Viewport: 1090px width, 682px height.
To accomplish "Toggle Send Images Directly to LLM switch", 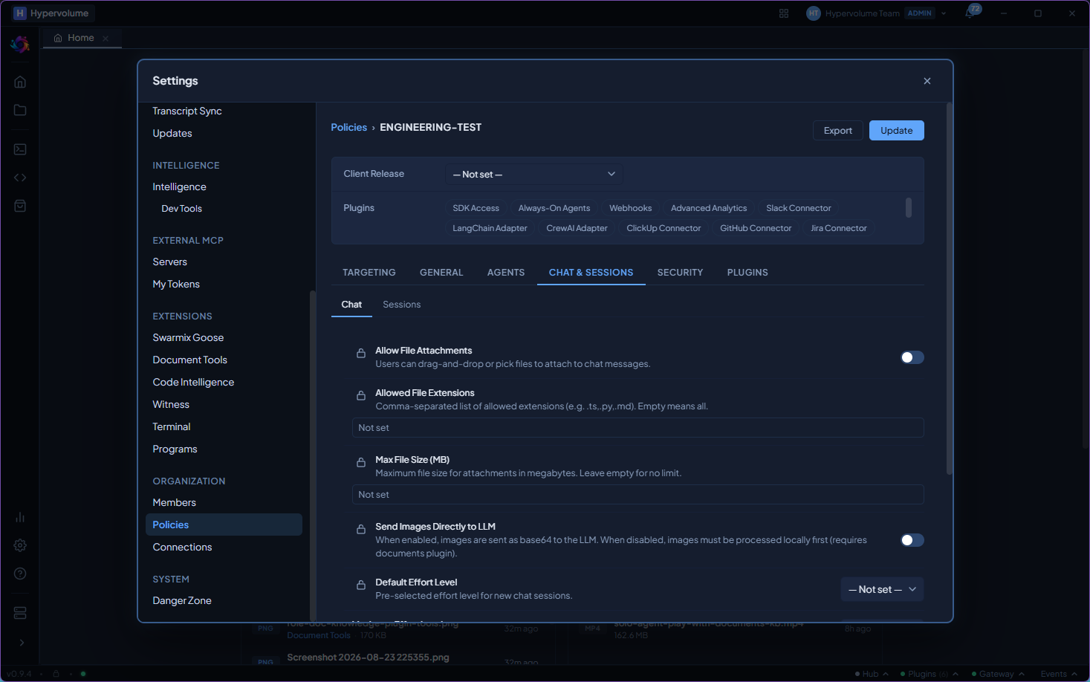I will pyautogui.click(x=912, y=540).
